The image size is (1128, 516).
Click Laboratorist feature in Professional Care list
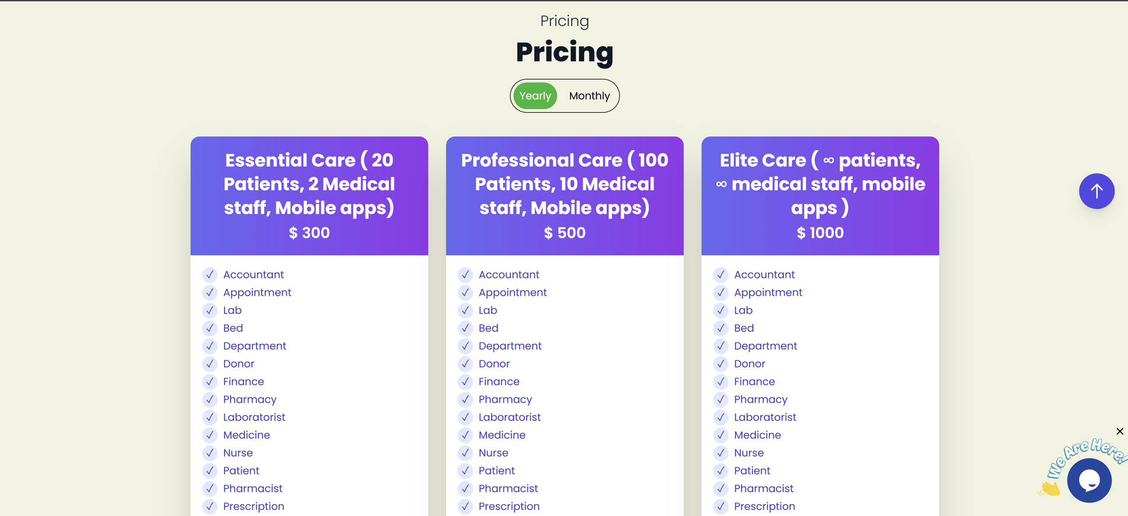coord(510,417)
